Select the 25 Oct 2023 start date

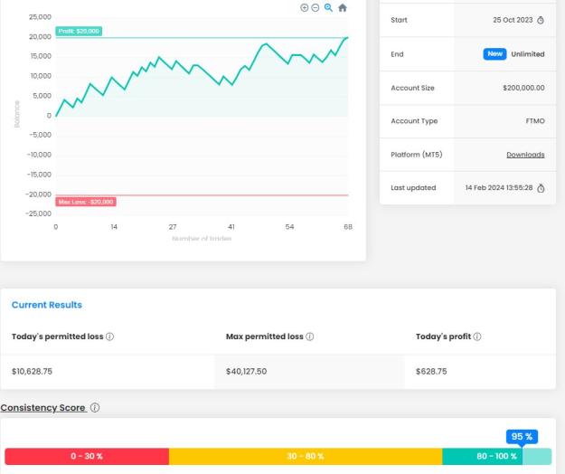pyautogui.click(x=513, y=20)
